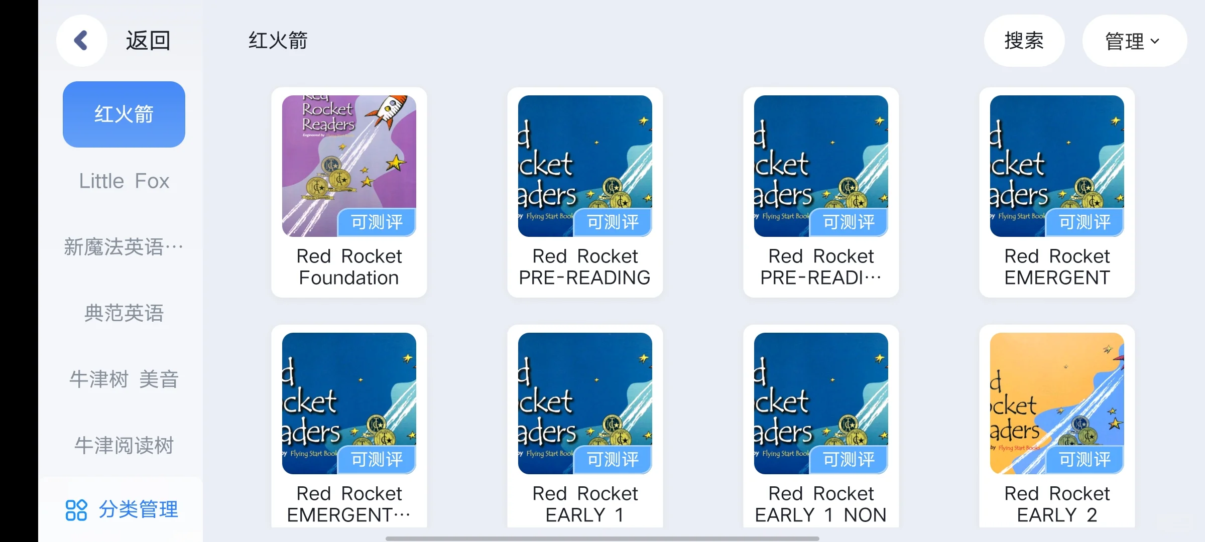Image resolution: width=1205 pixels, height=542 pixels.
Task: Tap 可测评 badge on EARLY 2 book
Action: click(1084, 460)
